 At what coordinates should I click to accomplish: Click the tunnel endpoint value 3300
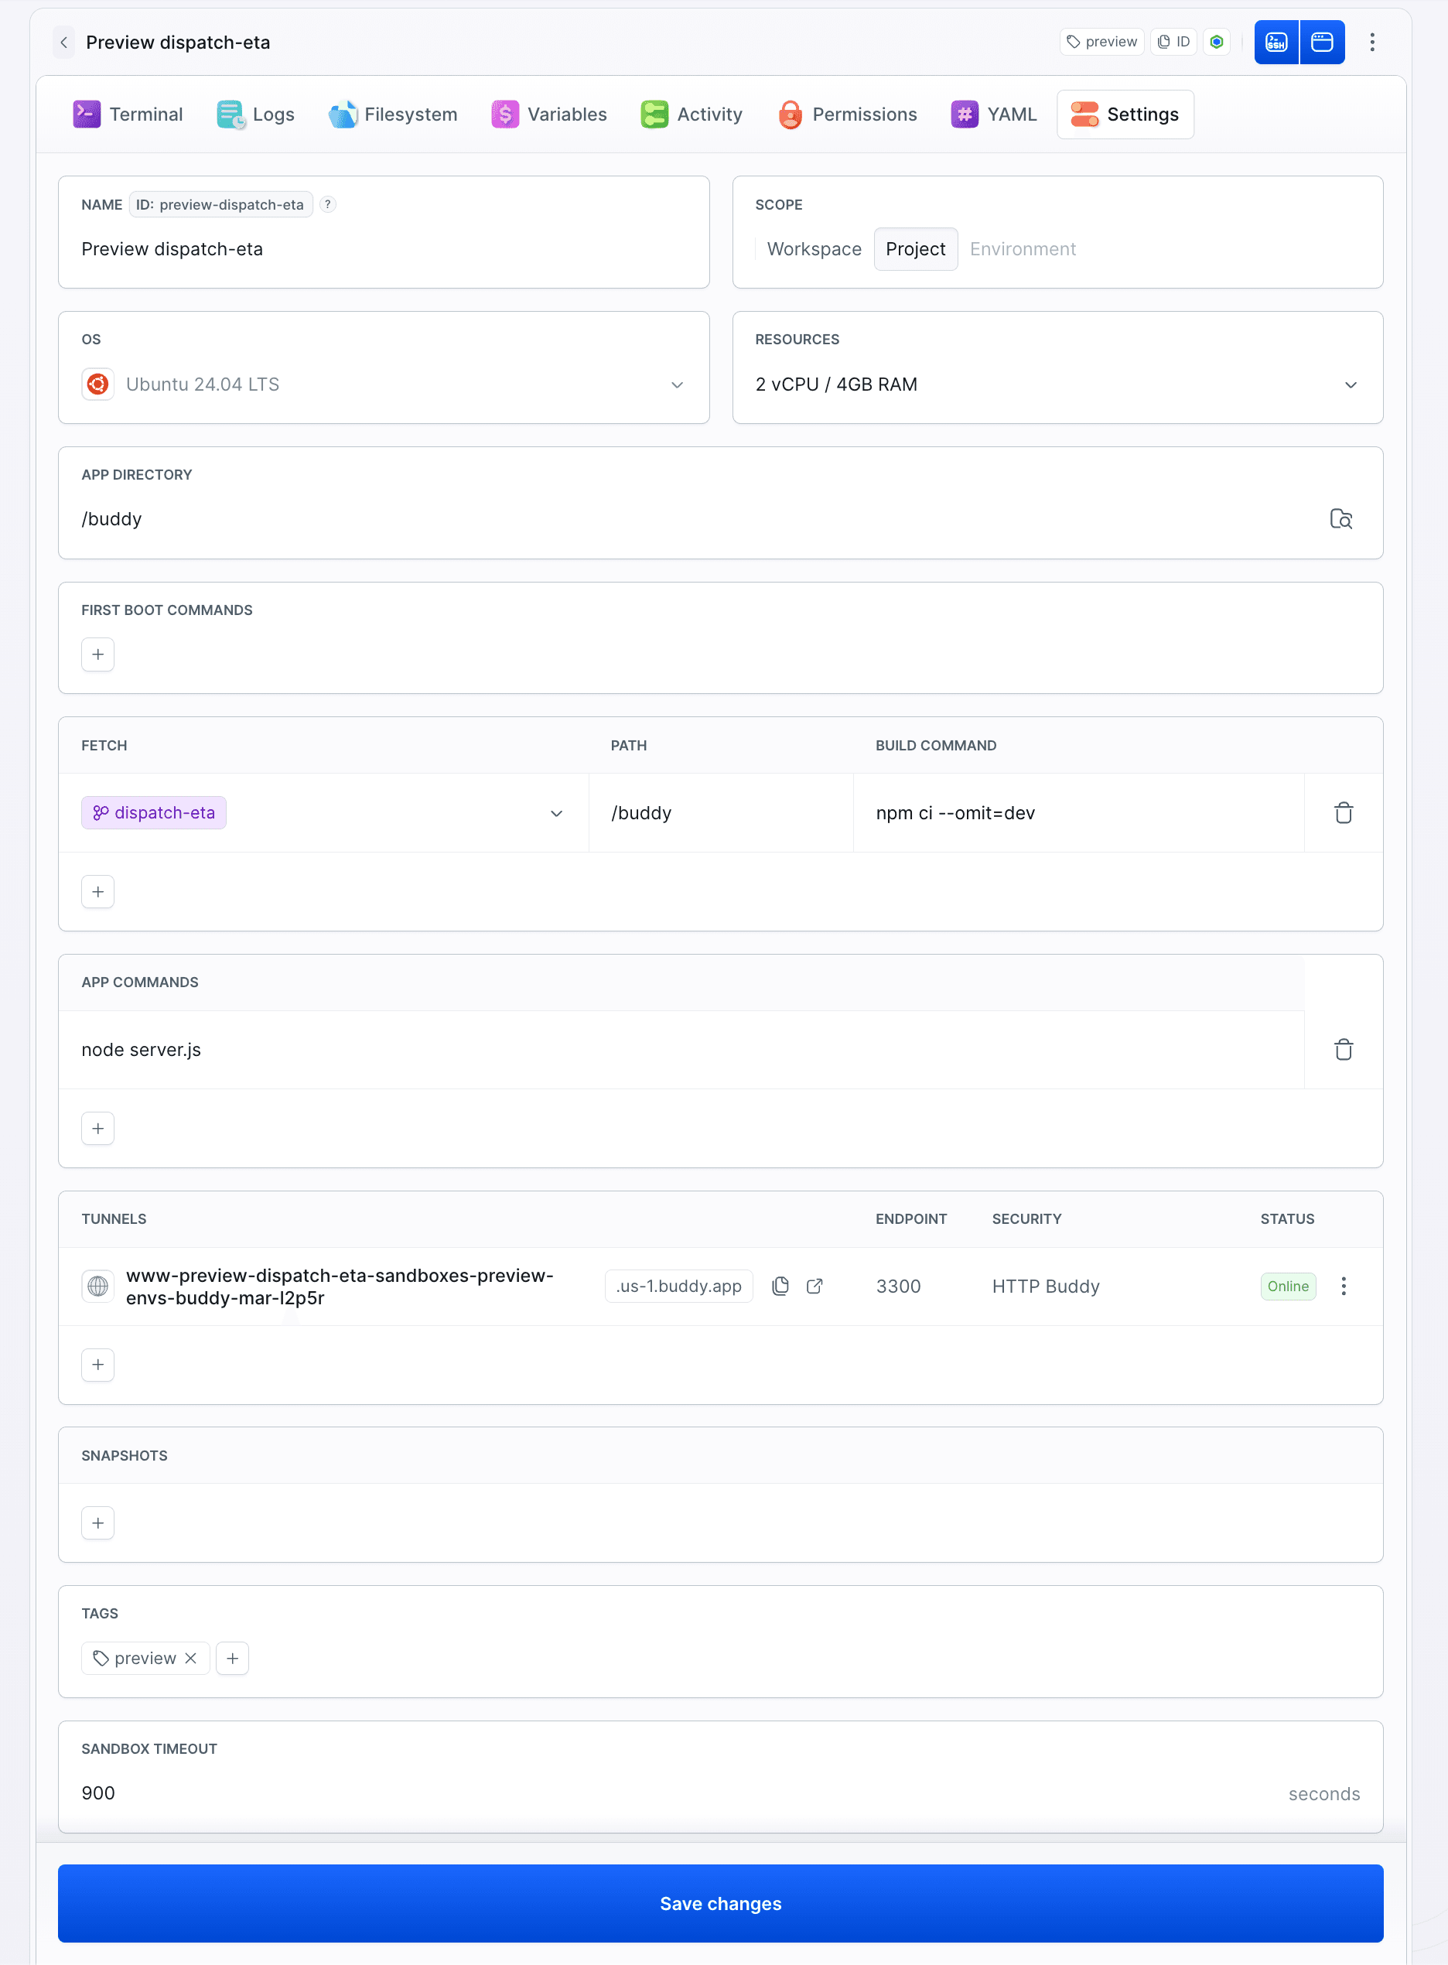[897, 1286]
